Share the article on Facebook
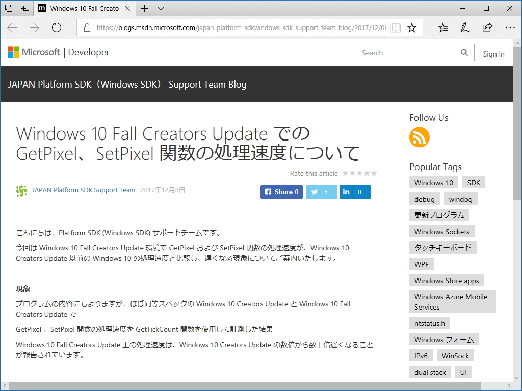 click(281, 192)
